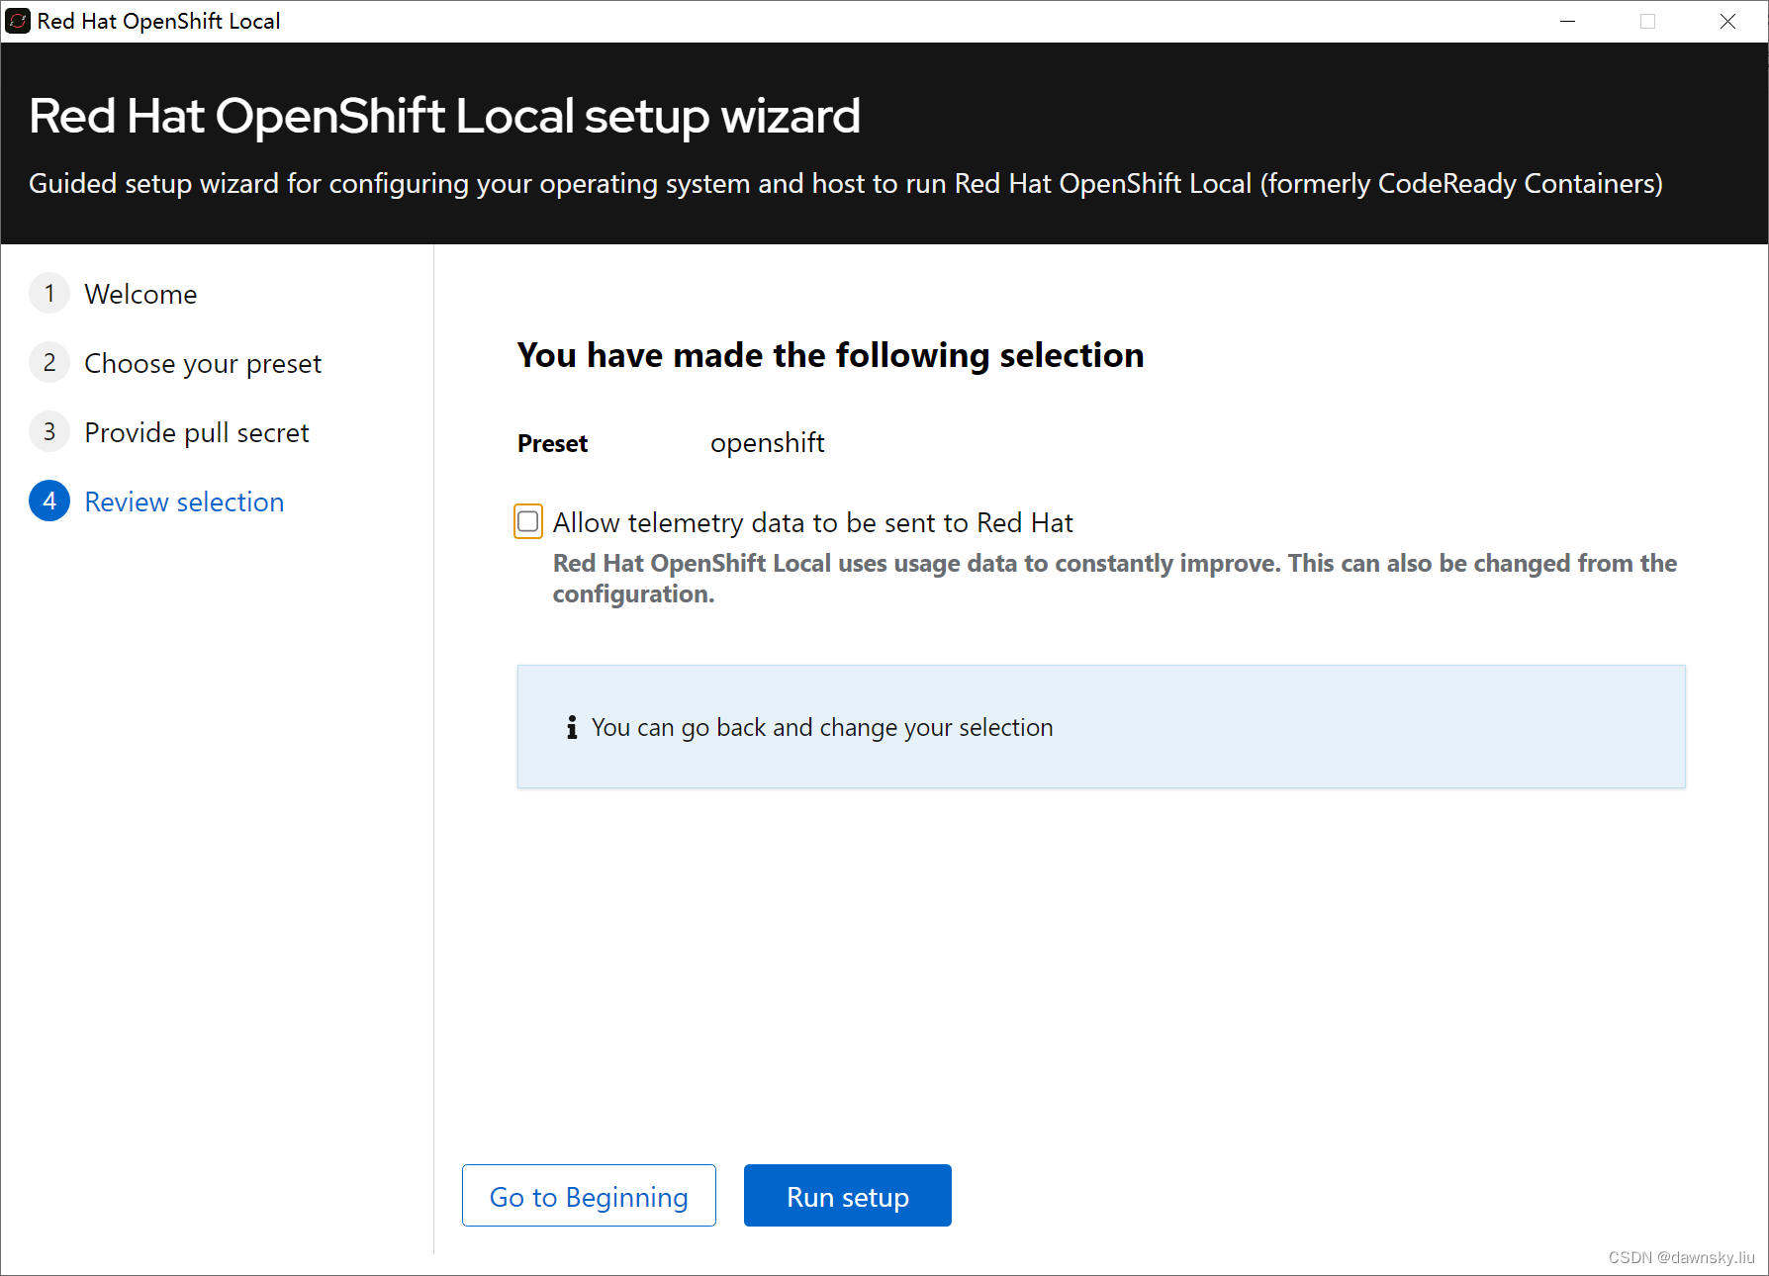Click the Red Hat OpenShift Local title bar logo

coord(17,20)
